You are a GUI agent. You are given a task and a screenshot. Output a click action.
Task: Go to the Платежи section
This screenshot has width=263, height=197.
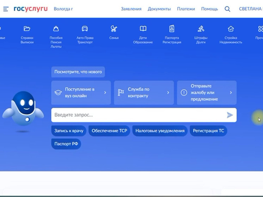click(186, 9)
